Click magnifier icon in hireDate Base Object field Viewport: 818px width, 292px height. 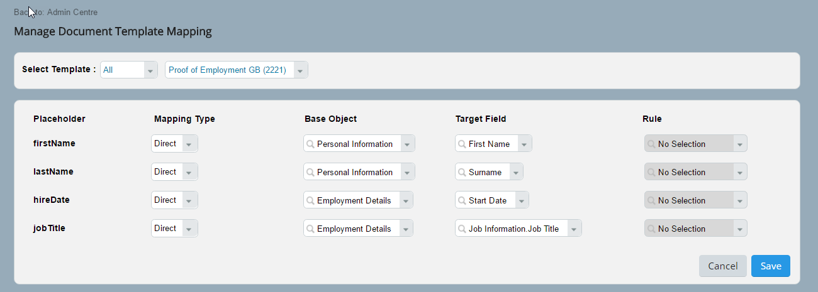point(310,200)
